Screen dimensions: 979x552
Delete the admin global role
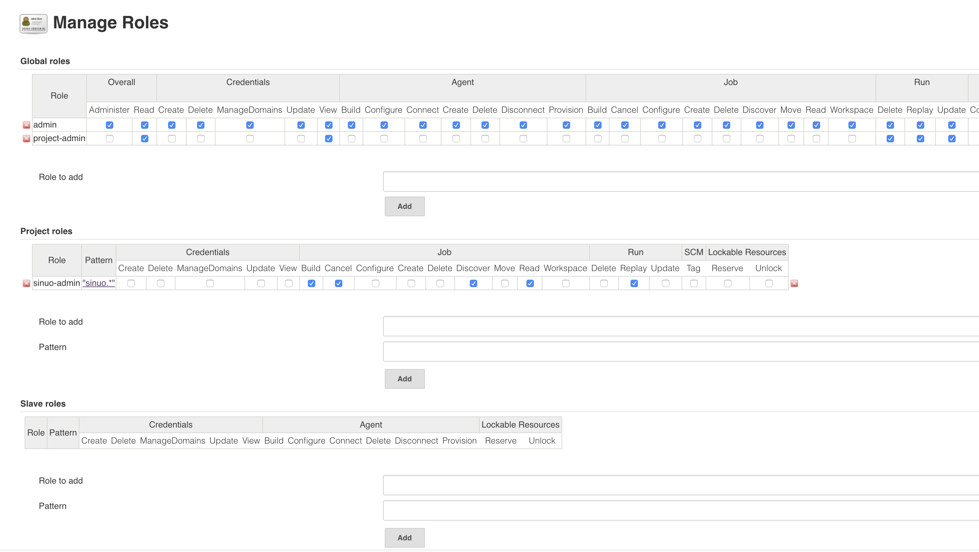pyautogui.click(x=26, y=125)
